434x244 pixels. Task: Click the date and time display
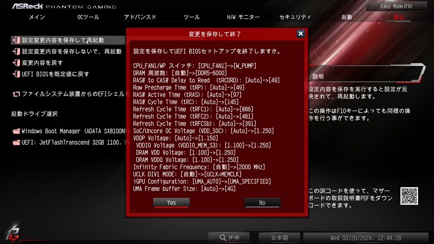click(x=366, y=238)
